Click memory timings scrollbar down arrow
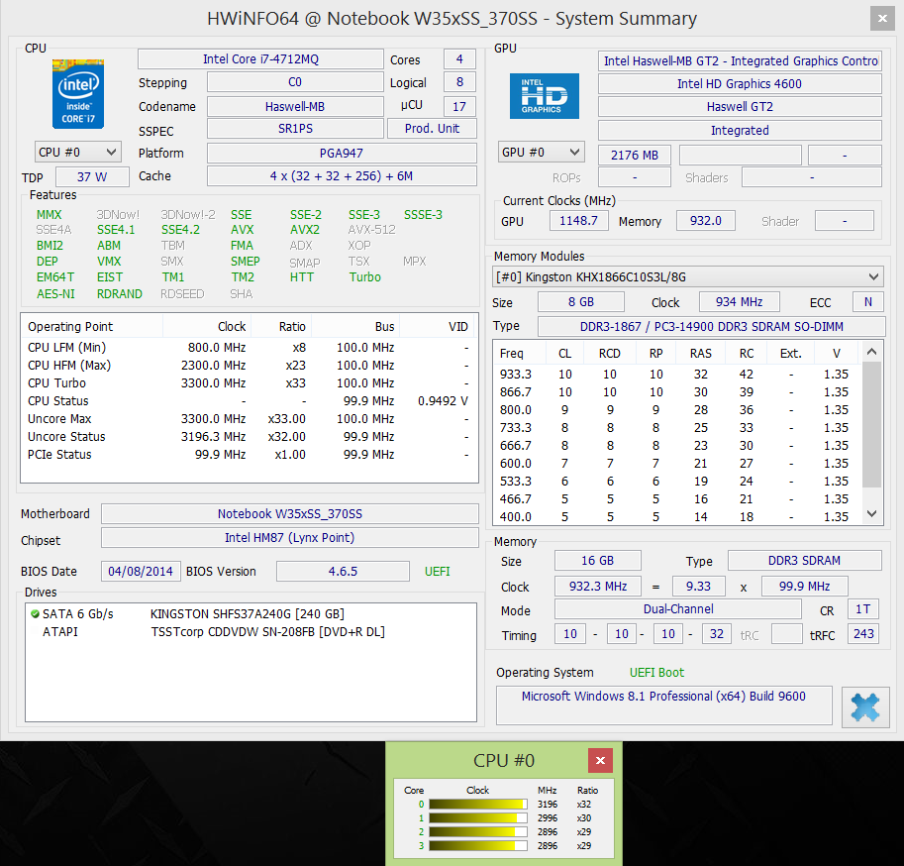This screenshot has width=904, height=866. 871,513
